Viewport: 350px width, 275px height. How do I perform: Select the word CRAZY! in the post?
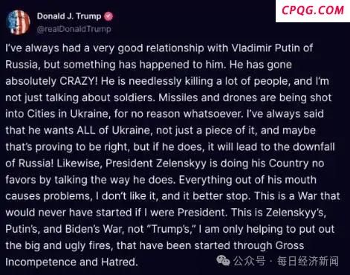[x=79, y=81]
